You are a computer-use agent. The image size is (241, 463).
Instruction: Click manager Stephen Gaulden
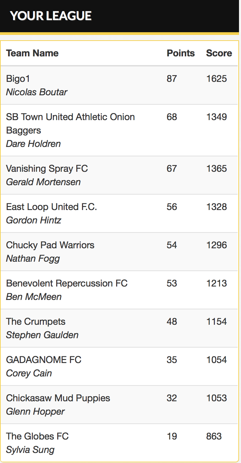(42, 335)
